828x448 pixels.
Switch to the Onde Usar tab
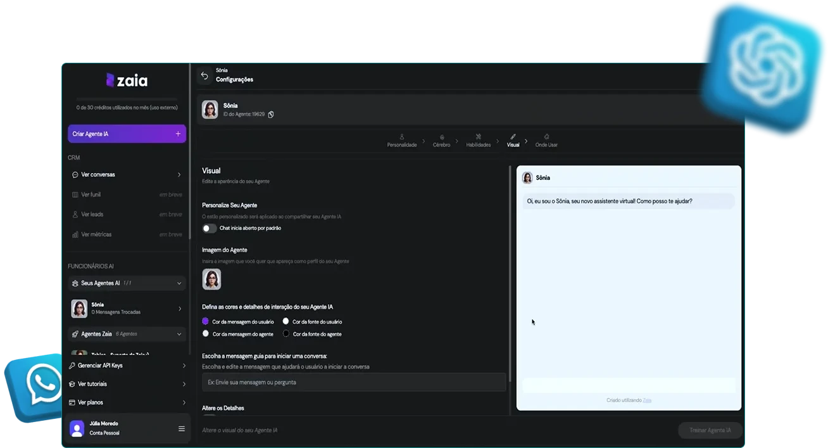pyautogui.click(x=546, y=141)
